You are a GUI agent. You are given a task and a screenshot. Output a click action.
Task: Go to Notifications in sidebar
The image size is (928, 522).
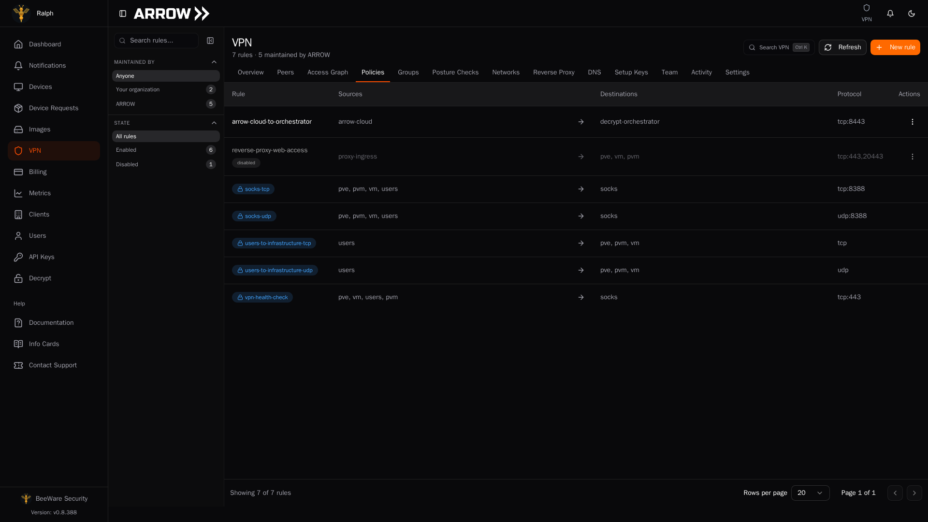pyautogui.click(x=54, y=66)
